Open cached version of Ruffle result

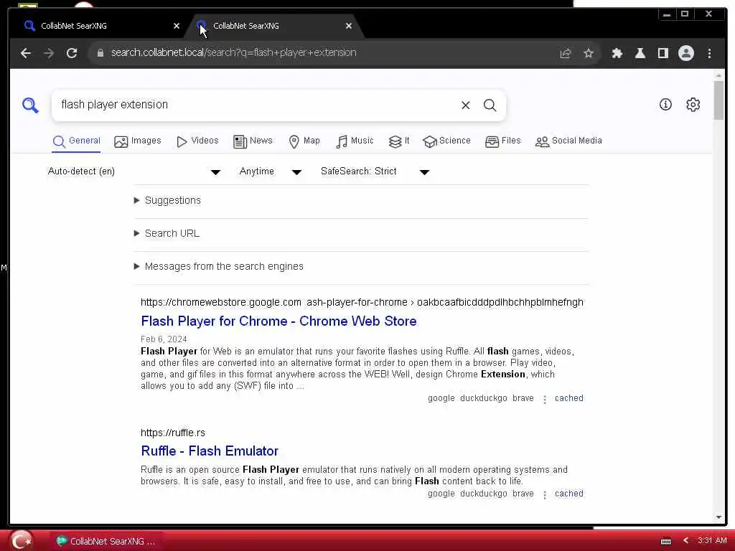tap(568, 494)
